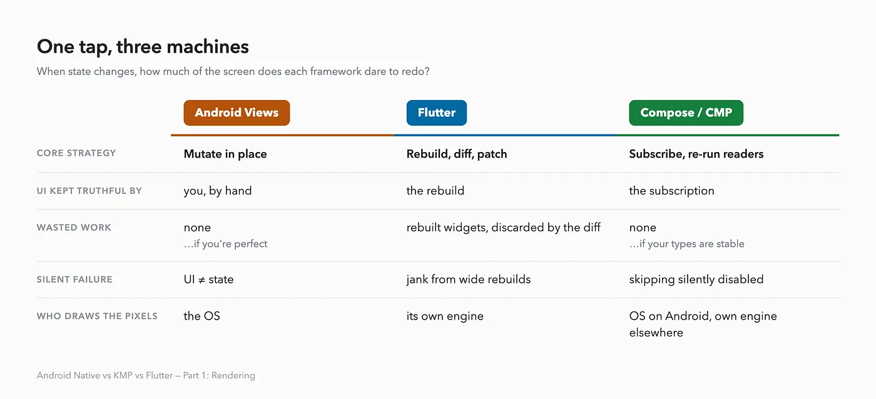The image size is (876, 399).
Task: Select the 'UI ≠ state' cell
Action: click(208, 280)
